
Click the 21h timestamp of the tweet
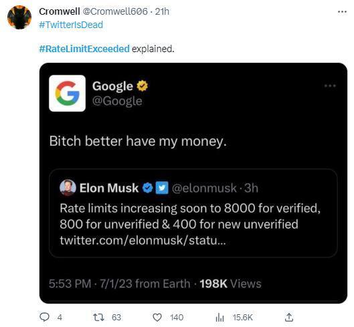point(162,11)
